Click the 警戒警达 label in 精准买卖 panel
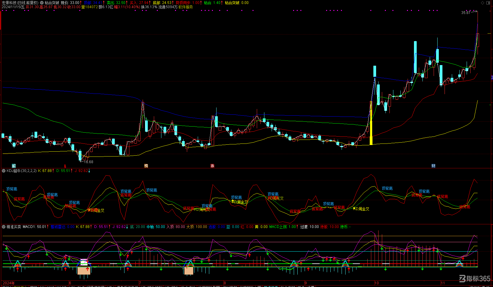The image size is (493, 287). 58,227
